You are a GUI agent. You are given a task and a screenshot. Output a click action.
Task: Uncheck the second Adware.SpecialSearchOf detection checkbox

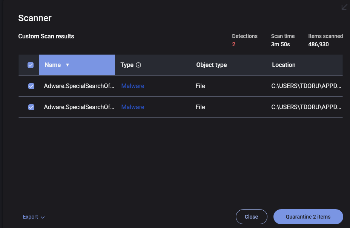click(x=31, y=107)
